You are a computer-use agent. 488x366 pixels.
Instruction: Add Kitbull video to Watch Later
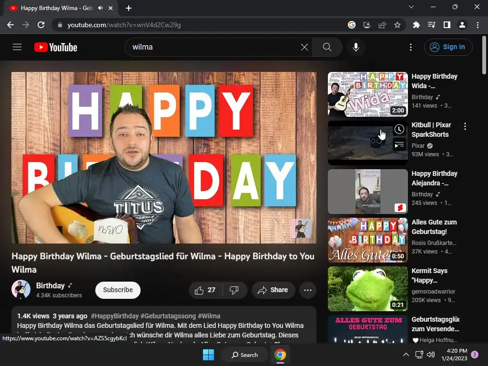(399, 130)
